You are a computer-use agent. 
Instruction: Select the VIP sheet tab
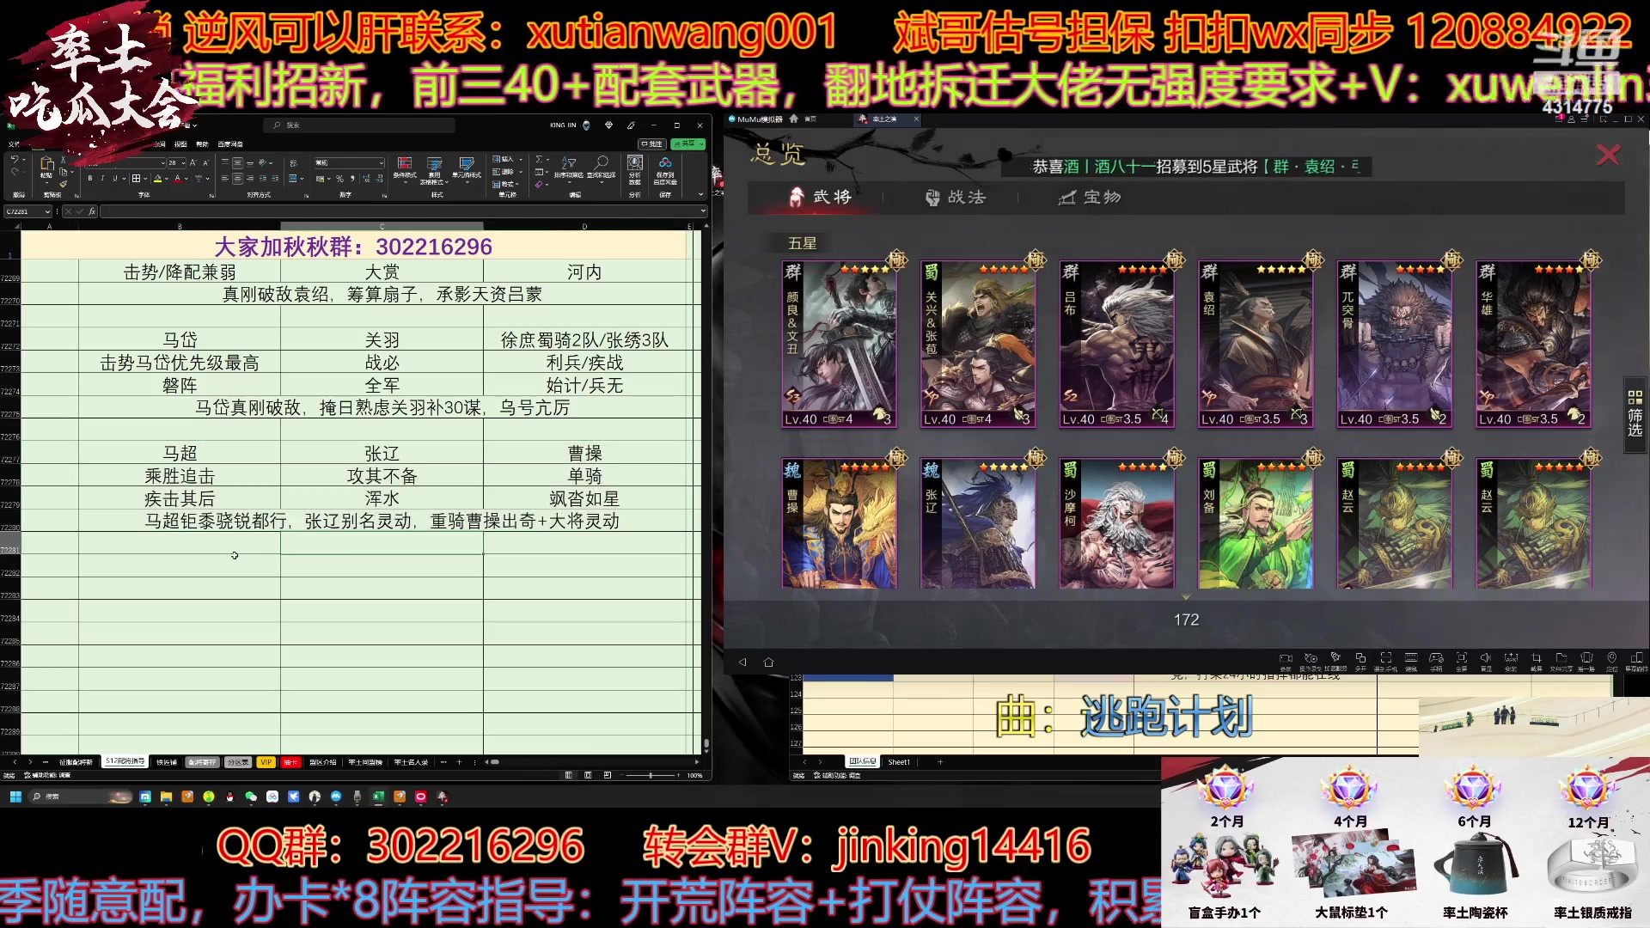(266, 762)
